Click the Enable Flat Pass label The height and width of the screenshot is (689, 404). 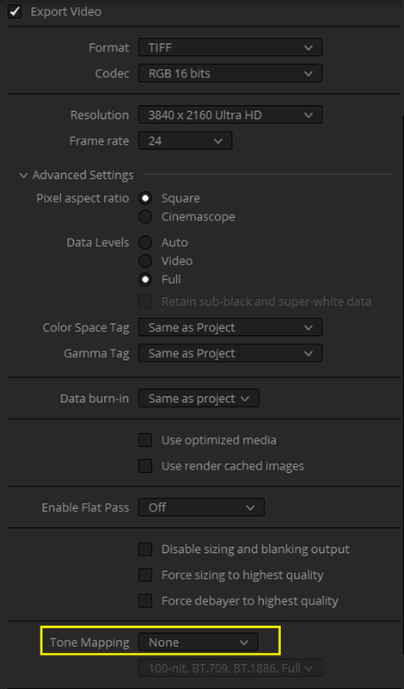86,507
